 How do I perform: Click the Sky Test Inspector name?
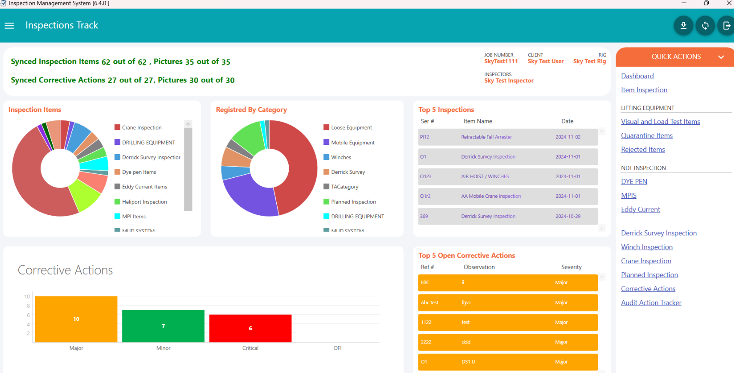click(509, 81)
